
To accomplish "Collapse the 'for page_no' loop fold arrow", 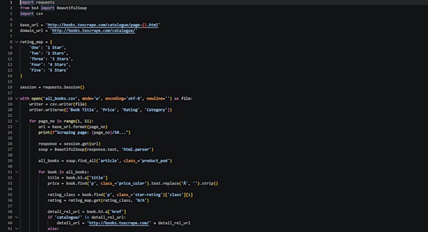I will (x=16, y=121).
